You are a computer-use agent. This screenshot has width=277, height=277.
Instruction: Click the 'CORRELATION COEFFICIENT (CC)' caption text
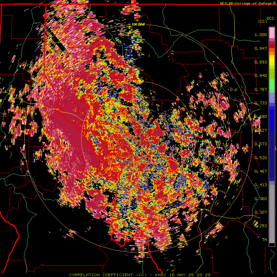(x=108, y=275)
